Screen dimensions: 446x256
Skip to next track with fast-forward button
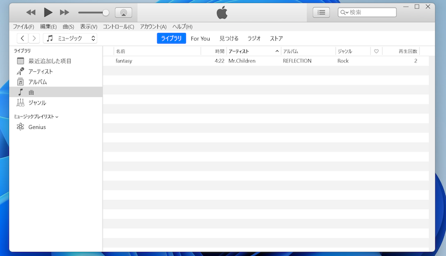coord(65,12)
